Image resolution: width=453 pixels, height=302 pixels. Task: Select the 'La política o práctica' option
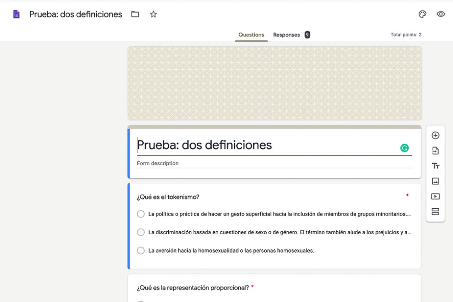(x=141, y=214)
